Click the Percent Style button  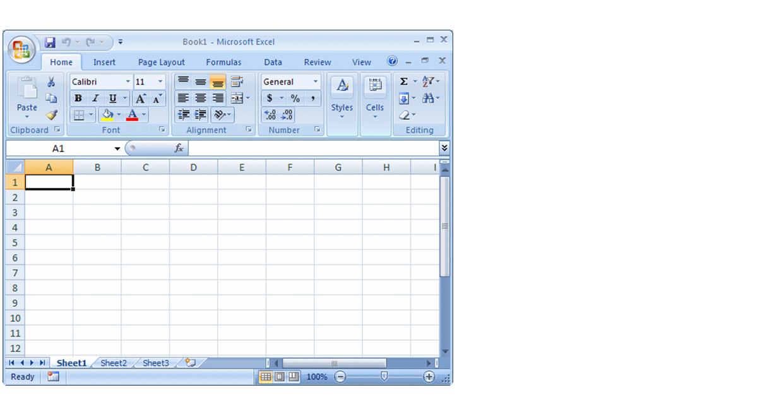click(x=295, y=98)
